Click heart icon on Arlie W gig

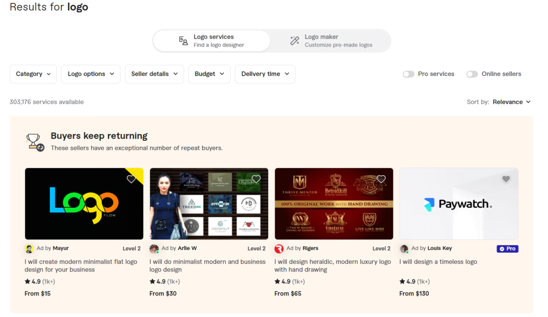click(256, 179)
